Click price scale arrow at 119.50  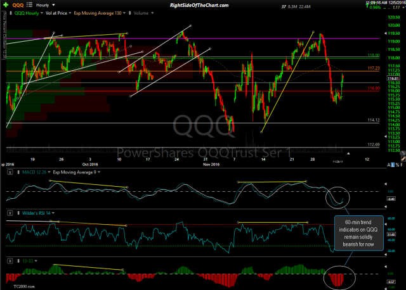tap(386, 34)
